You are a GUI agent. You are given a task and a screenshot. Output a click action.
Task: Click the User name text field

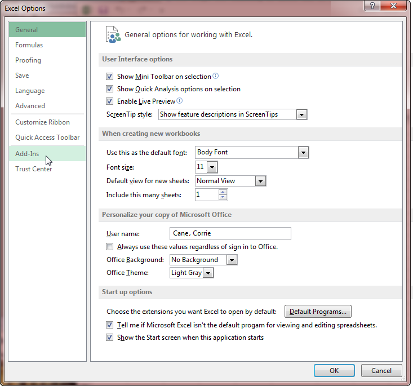coord(230,234)
